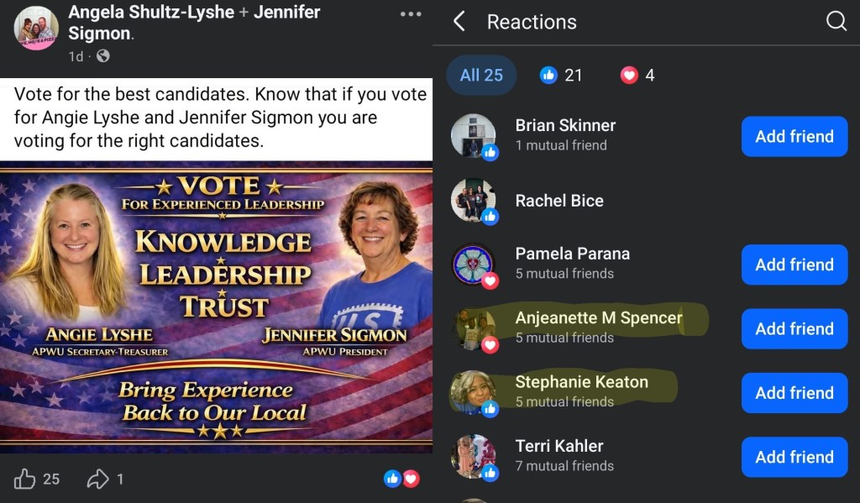Open the post author's profile picture

36,28
